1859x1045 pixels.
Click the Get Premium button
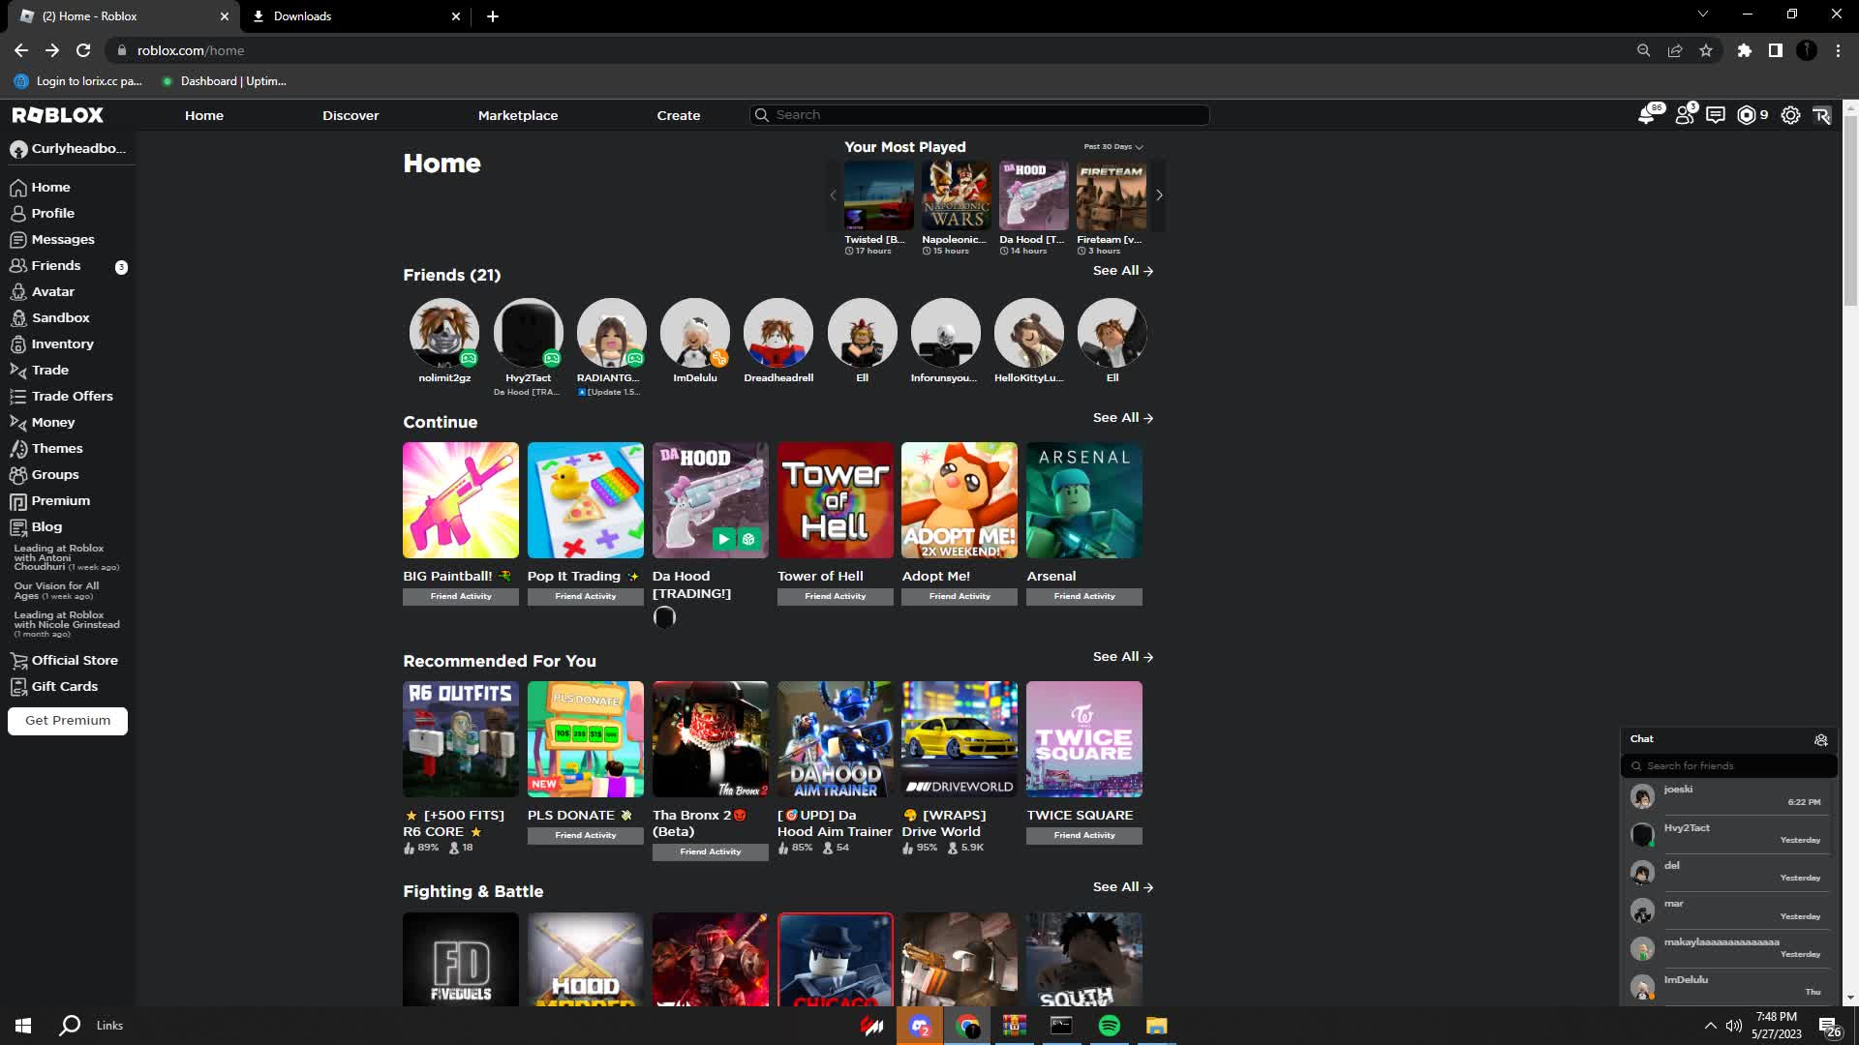coord(68,721)
